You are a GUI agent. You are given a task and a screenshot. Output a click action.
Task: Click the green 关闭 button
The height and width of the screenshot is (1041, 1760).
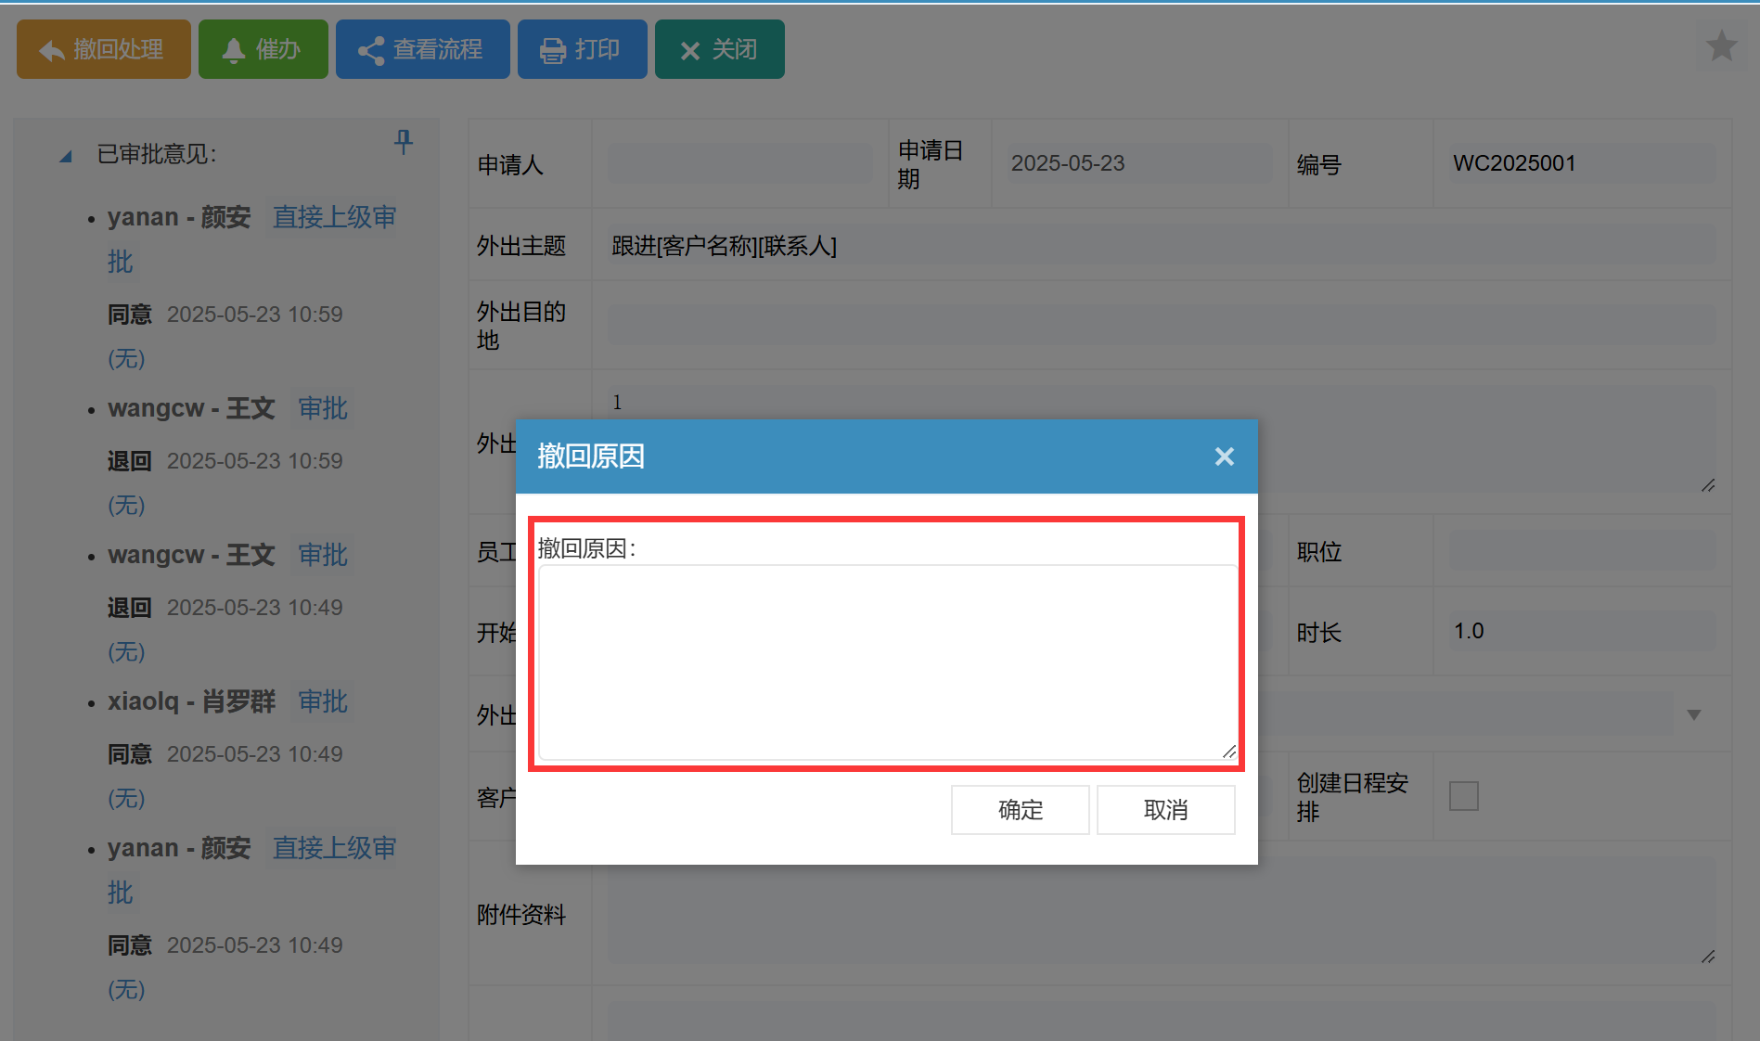[x=719, y=49]
